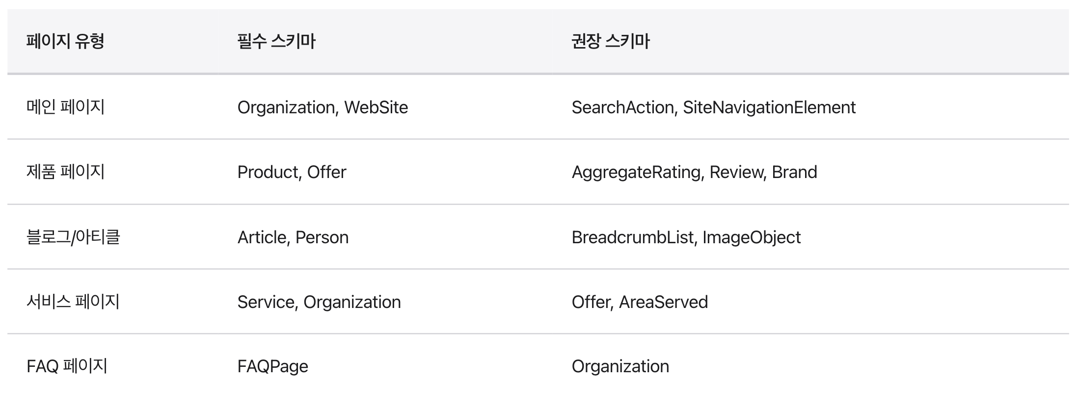Screen dimensions: 1077x409
Task: Click the blank space right of 'Offer, AreaServed'
Action: point(884,302)
